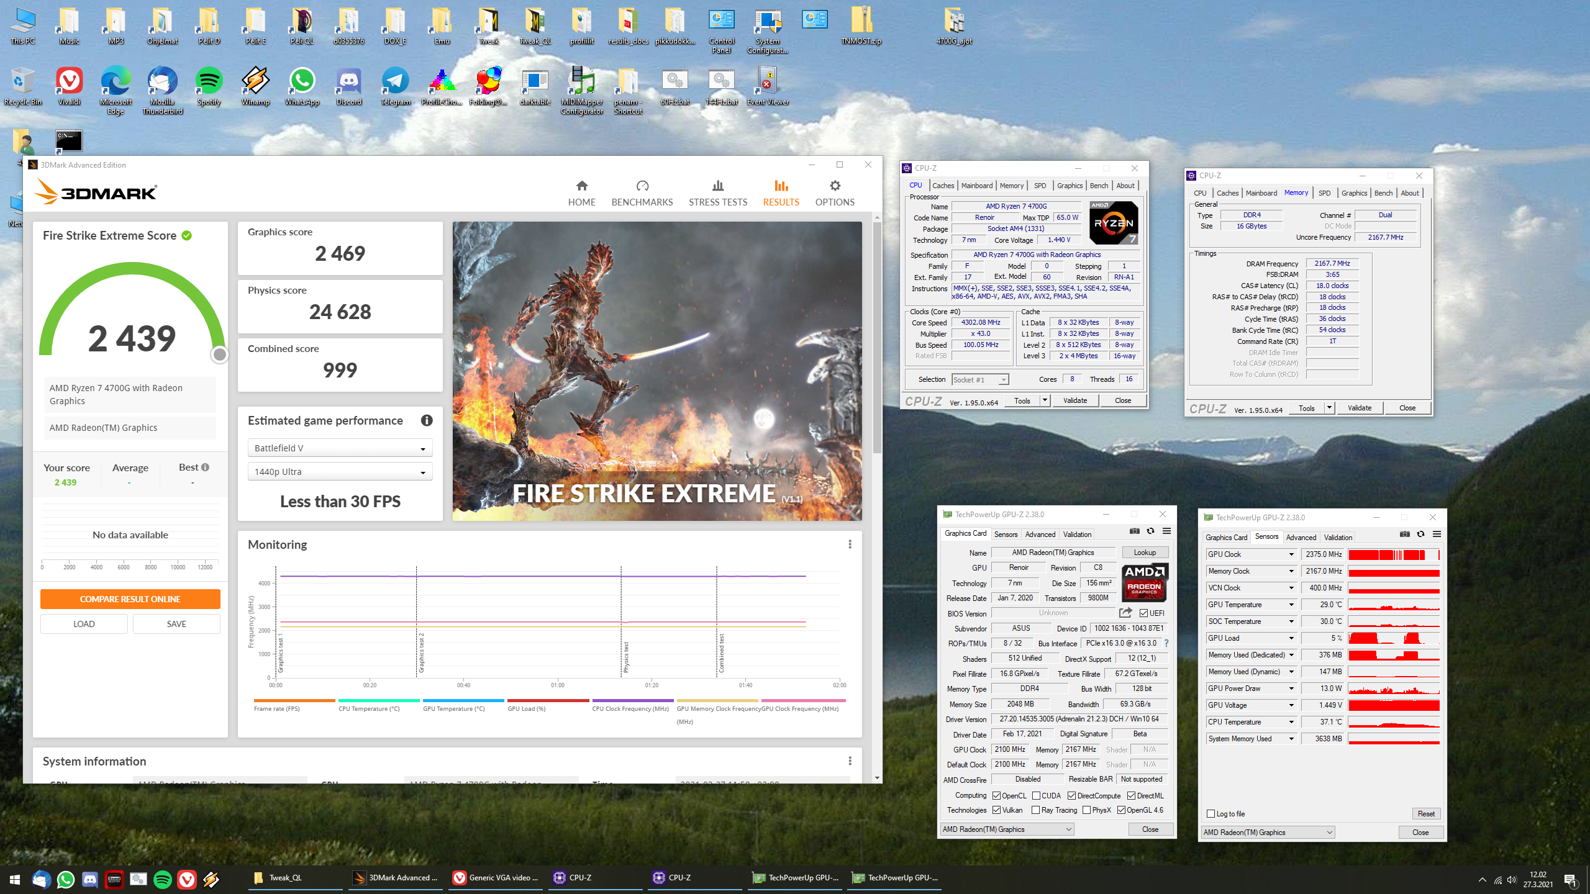Screen dimensions: 1590x894
Task: Open the 3DMark Options gear
Action: pos(835,193)
